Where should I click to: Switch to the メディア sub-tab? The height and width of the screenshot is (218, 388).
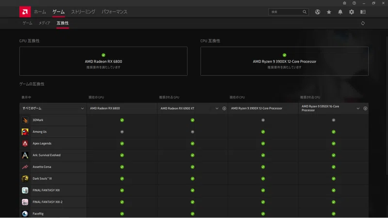coord(44,23)
